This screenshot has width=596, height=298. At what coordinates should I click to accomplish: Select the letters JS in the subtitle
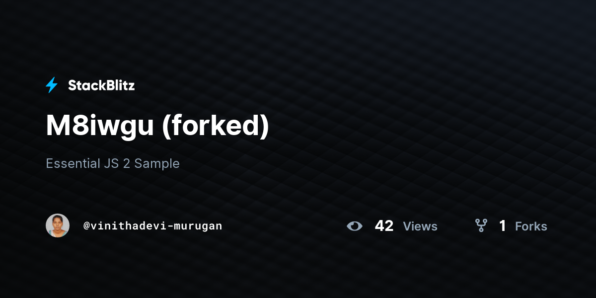coord(110,163)
